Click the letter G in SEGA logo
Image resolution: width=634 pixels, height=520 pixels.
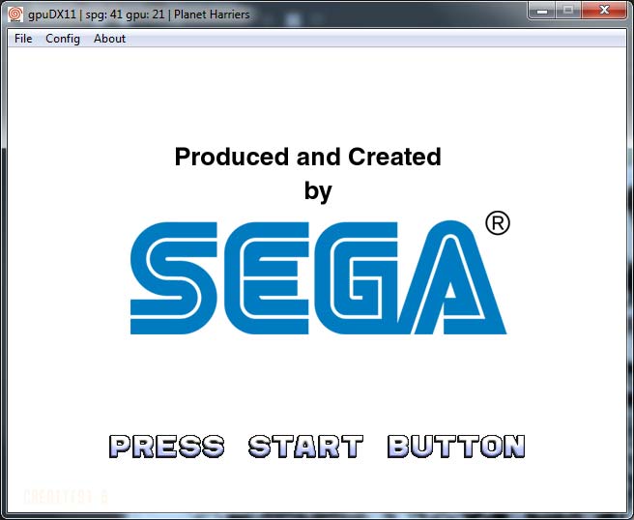362,278
